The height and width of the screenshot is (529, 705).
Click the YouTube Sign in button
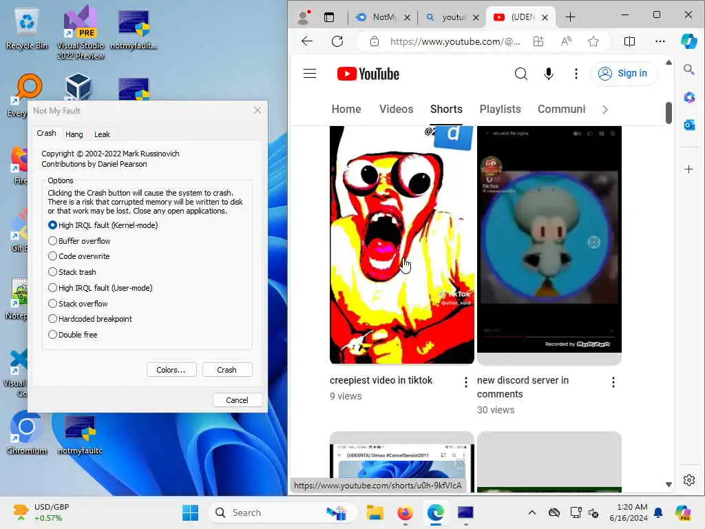(622, 73)
